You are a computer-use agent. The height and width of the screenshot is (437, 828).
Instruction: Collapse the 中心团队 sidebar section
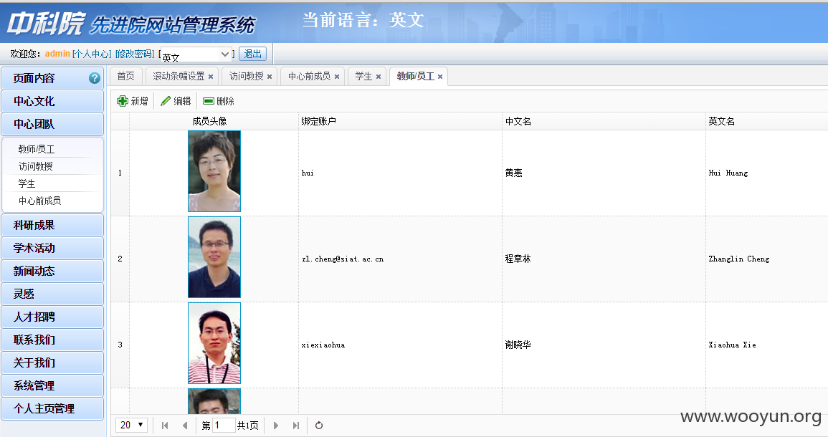pos(52,124)
